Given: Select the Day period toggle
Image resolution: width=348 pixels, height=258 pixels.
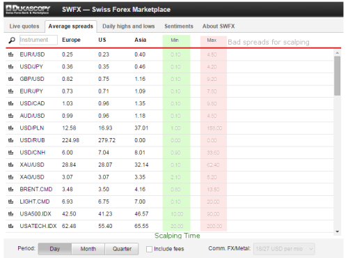Looking at the screenshot, I should pos(55,249).
